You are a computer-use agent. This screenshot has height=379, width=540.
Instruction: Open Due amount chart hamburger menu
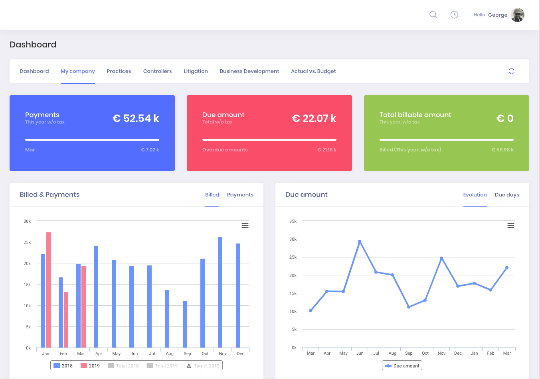pyautogui.click(x=511, y=226)
